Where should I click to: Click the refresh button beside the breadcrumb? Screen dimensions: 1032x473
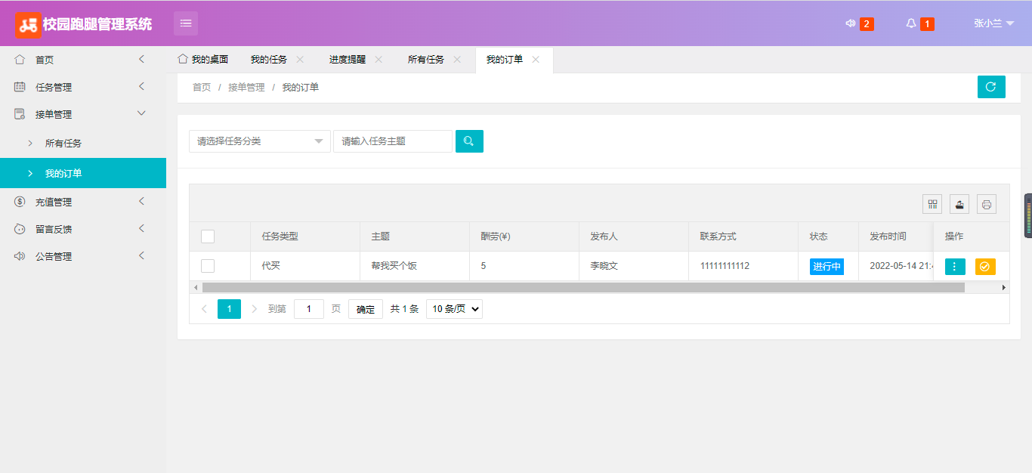click(991, 87)
